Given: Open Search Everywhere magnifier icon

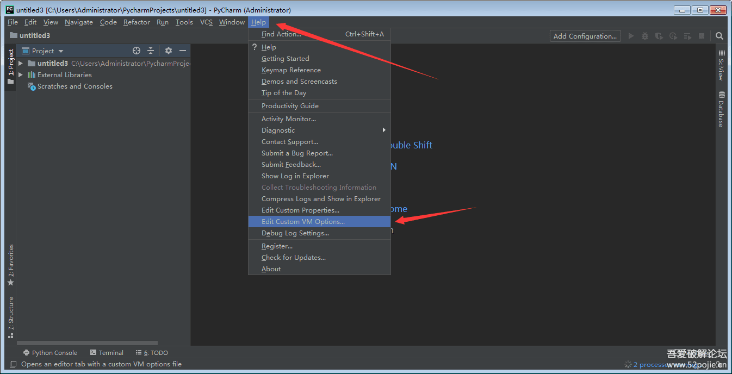Looking at the screenshot, I should 719,36.
